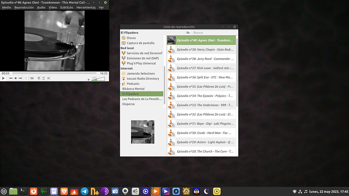Click the 16:25 total duration label

(104, 73)
